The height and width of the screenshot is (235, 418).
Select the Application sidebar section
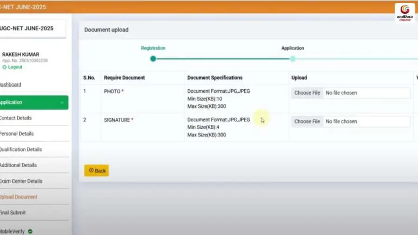[34, 103]
